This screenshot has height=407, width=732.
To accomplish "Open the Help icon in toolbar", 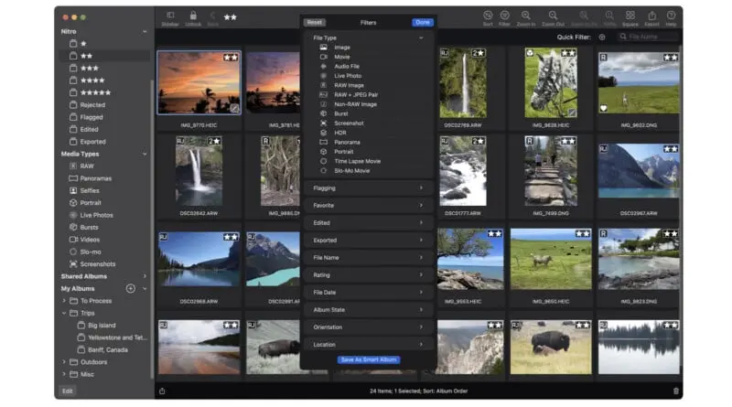I will click(x=672, y=16).
